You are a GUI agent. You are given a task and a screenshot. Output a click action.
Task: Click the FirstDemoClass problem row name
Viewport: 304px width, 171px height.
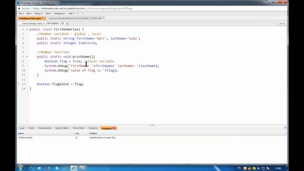[x=25, y=138]
